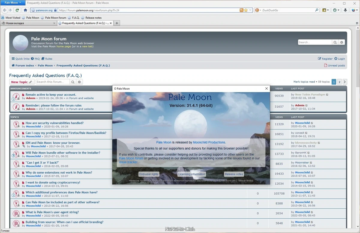Open Pale Moon forum link in About dialog
This screenshot has width=360, height=233.
pyautogui.click(x=131, y=158)
